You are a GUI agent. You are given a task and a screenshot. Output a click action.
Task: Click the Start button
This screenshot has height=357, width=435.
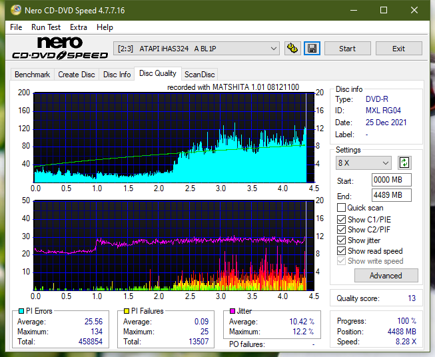[347, 49]
